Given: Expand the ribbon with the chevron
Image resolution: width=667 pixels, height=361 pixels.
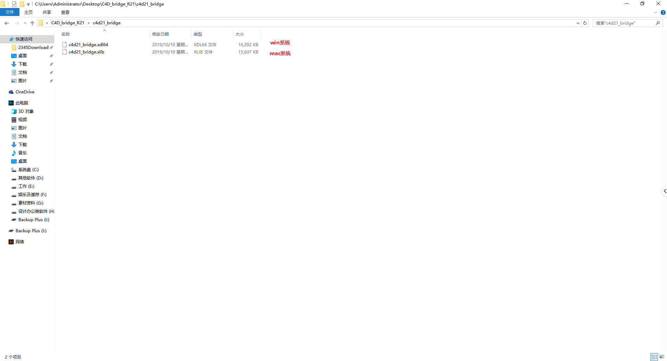Looking at the screenshot, I should (655, 12).
